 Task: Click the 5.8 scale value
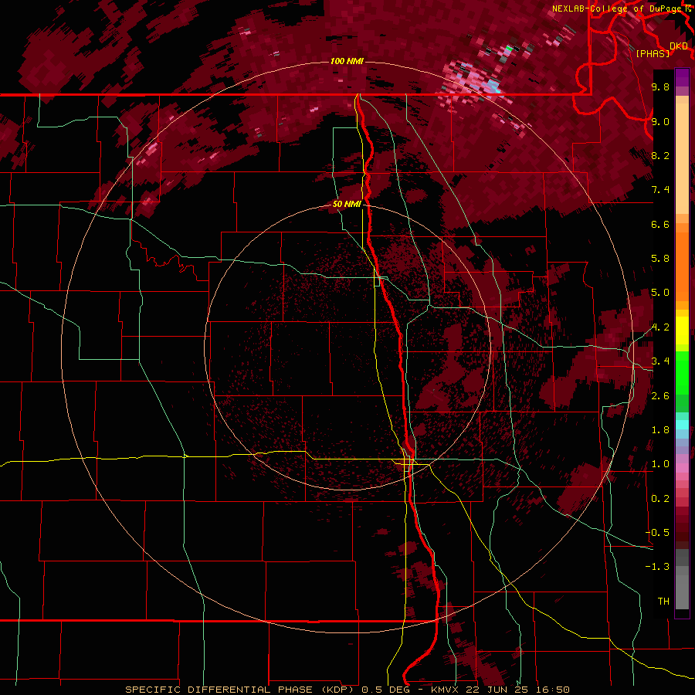[660, 259]
